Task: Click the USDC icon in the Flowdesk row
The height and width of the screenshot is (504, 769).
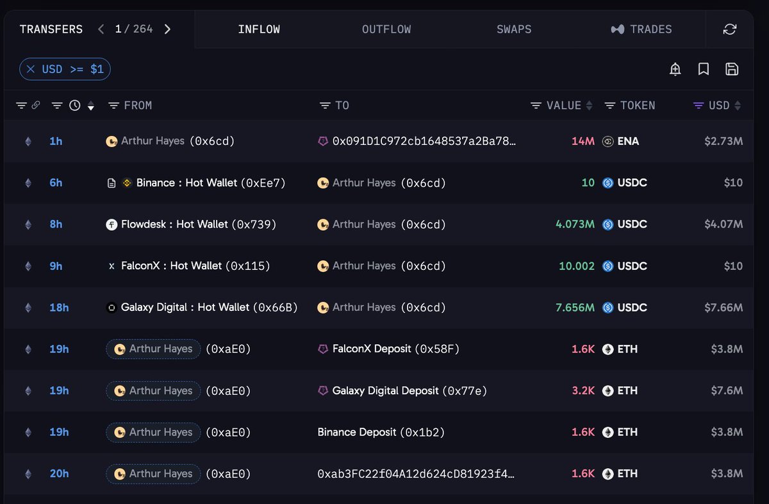Action: pyautogui.click(x=608, y=224)
